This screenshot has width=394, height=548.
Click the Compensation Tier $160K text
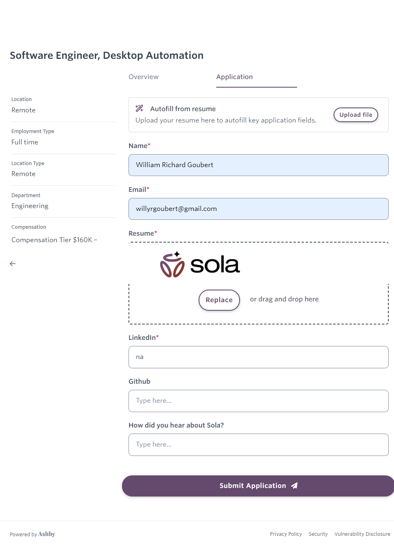click(x=54, y=240)
